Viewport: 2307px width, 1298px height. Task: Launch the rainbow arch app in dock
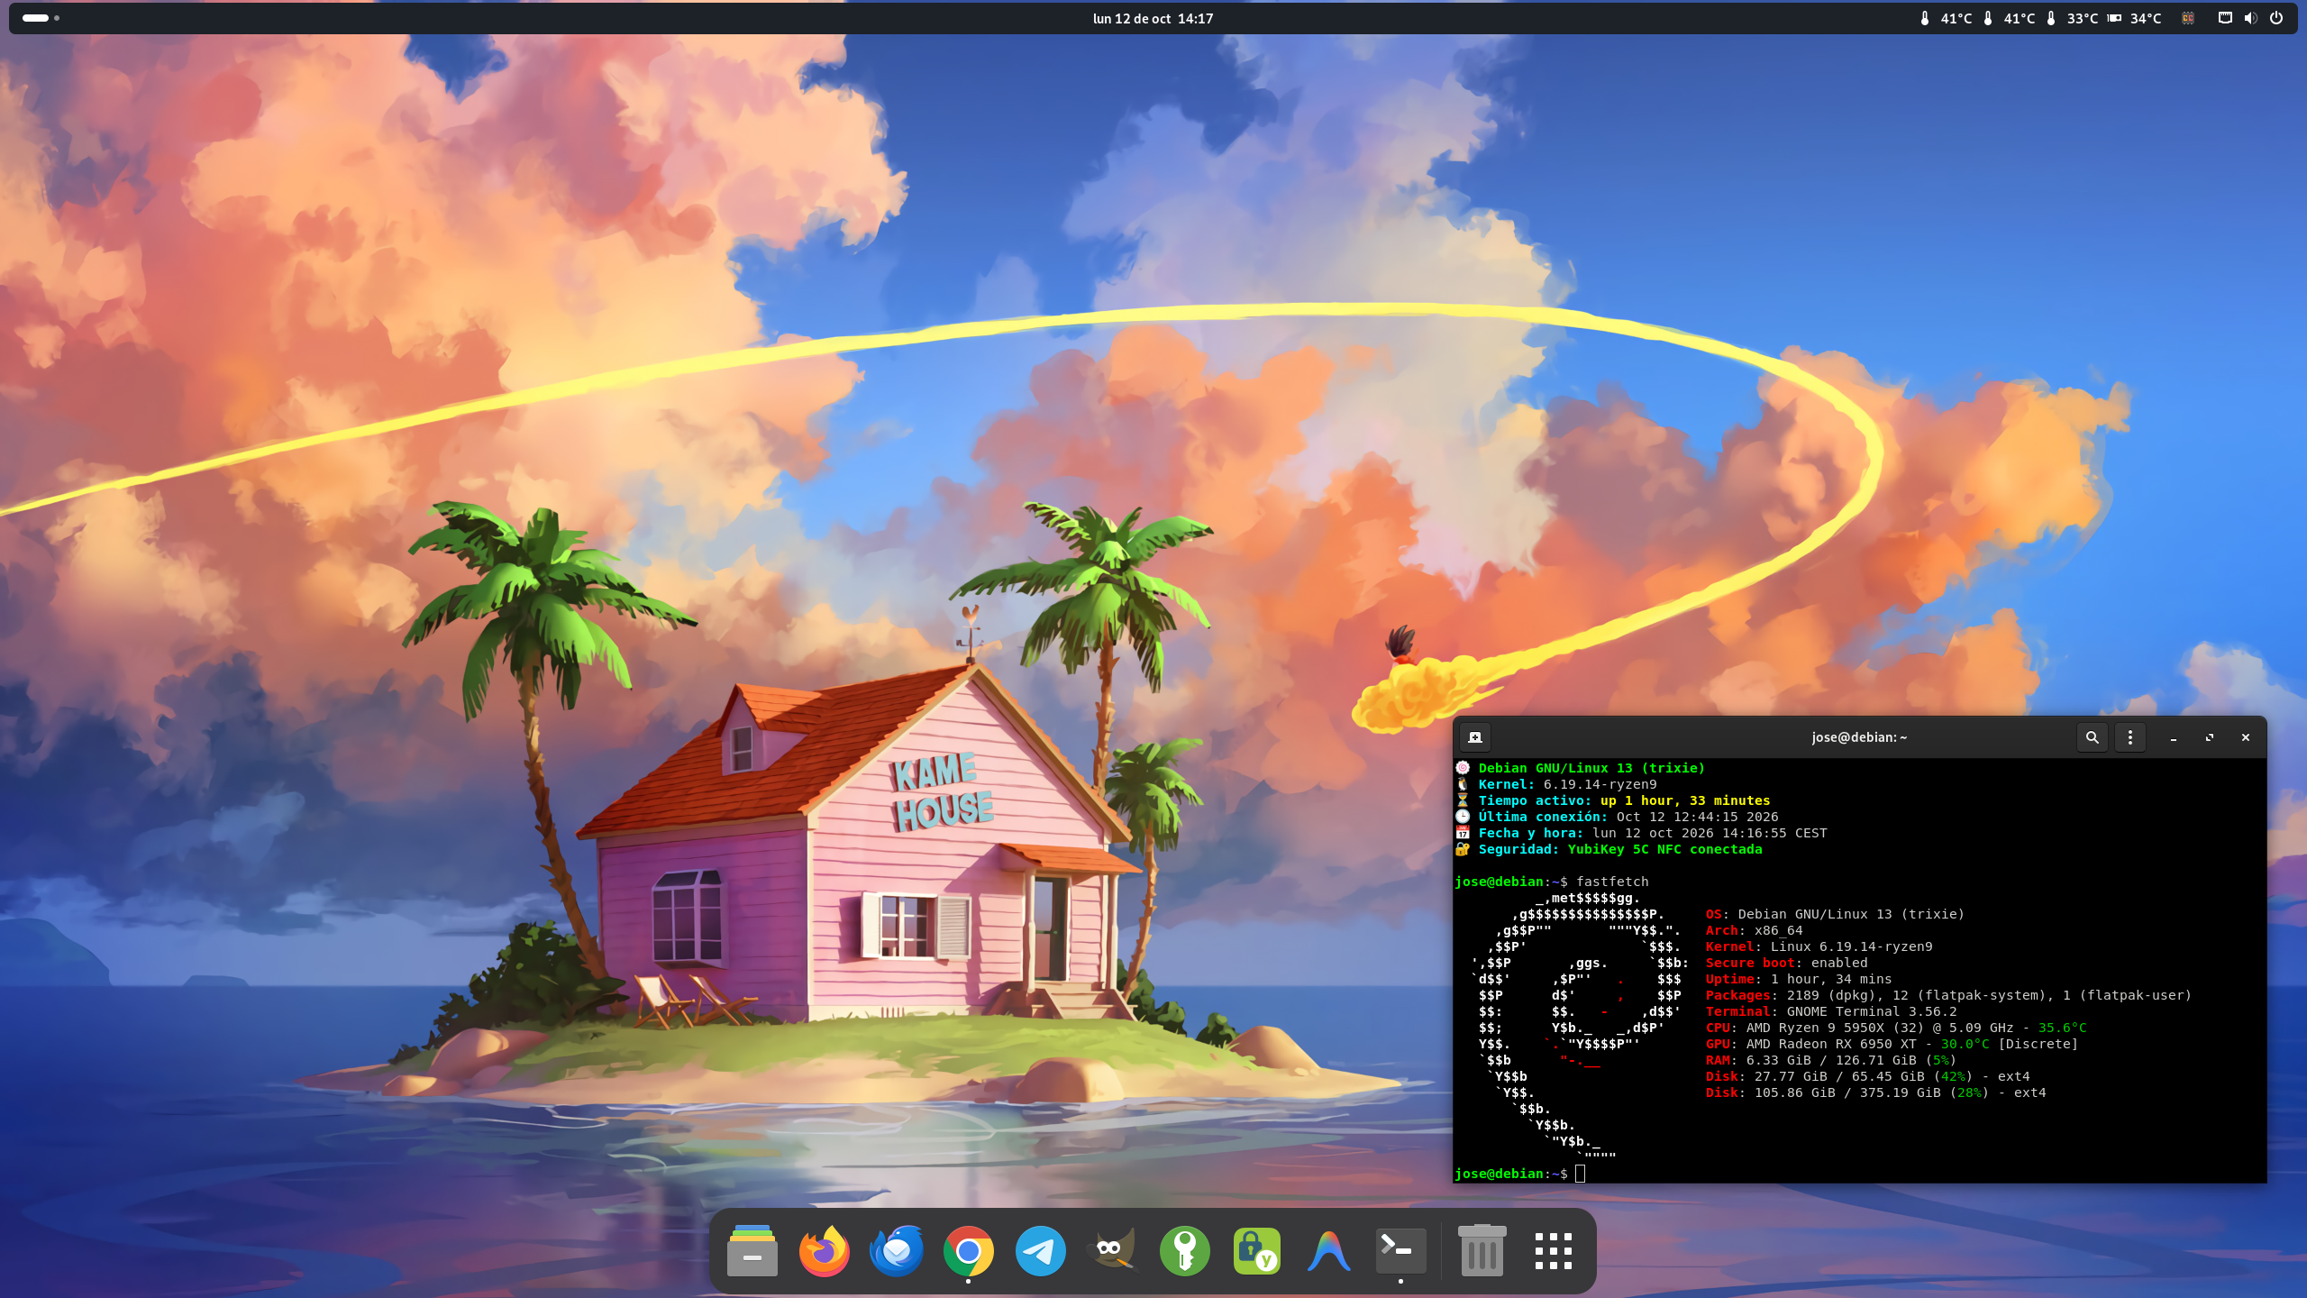click(x=1328, y=1250)
